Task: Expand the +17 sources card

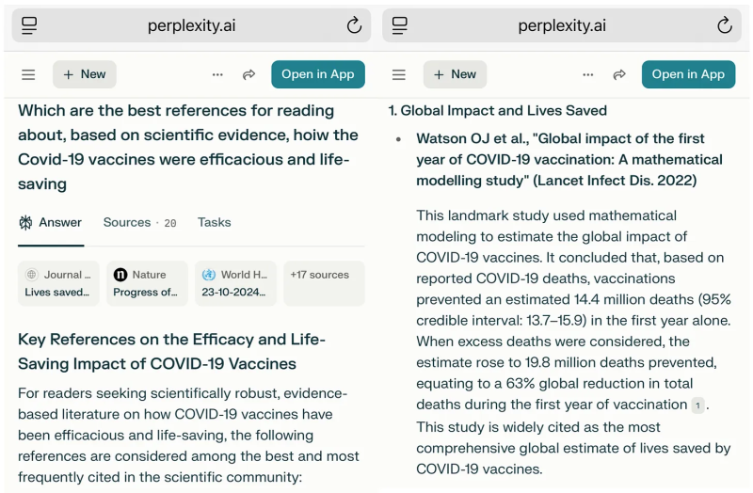Action: (x=324, y=283)
